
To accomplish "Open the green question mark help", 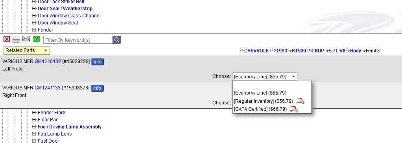I will point(37,39).
